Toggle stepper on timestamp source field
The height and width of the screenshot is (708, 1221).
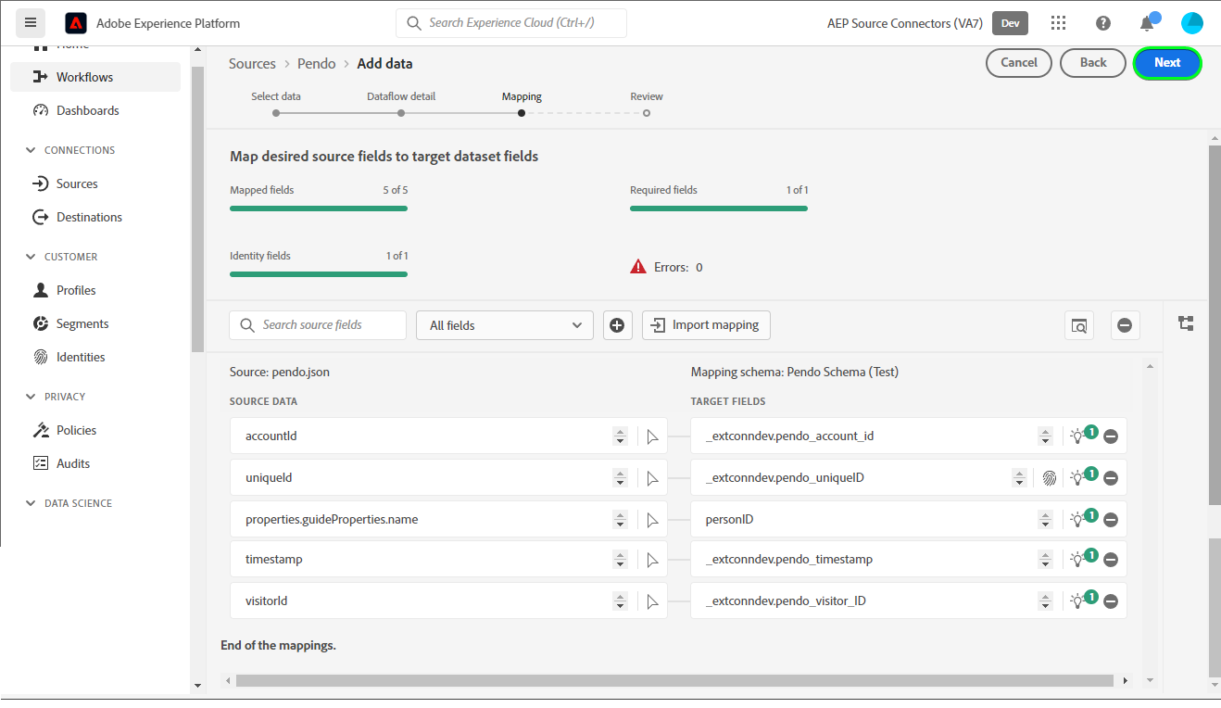tap(621, 560)
